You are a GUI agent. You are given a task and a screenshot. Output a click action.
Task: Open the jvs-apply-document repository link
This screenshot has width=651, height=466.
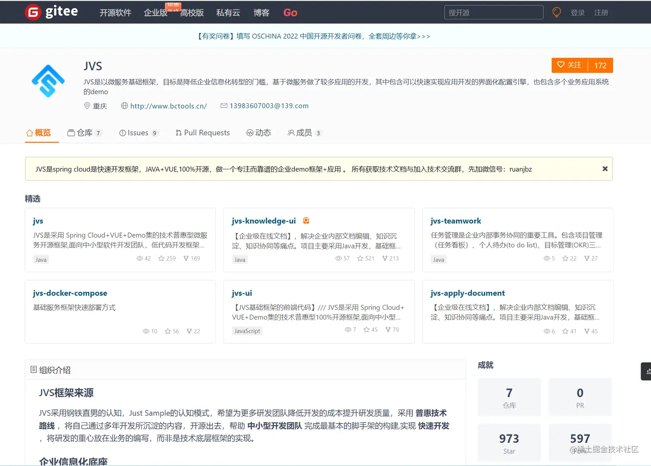point(468,293)
